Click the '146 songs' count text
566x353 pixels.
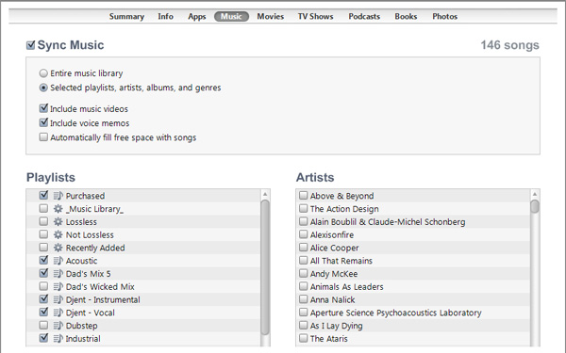pyautogui.click(x=509, y=45)
